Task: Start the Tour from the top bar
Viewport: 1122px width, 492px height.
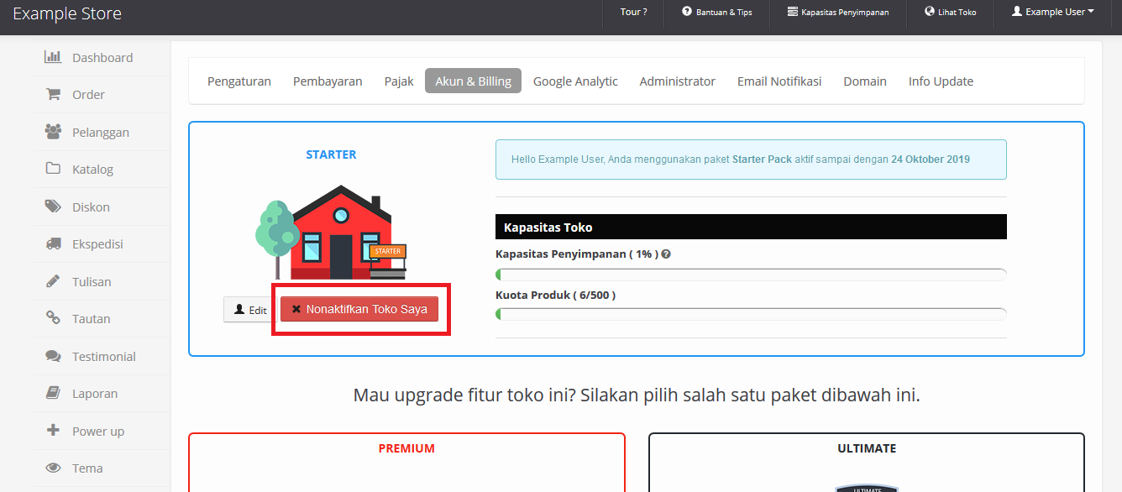Action: (633, 12)
